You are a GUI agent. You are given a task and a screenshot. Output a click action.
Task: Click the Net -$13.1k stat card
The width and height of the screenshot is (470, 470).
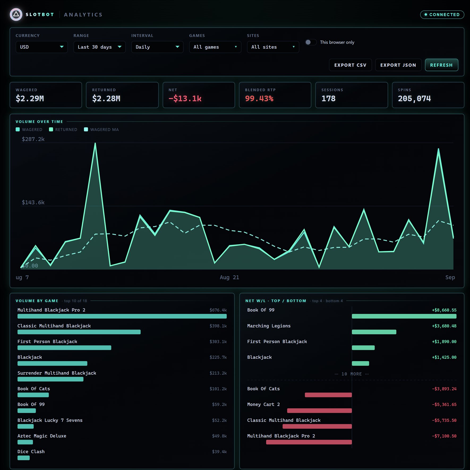point(199,95)
